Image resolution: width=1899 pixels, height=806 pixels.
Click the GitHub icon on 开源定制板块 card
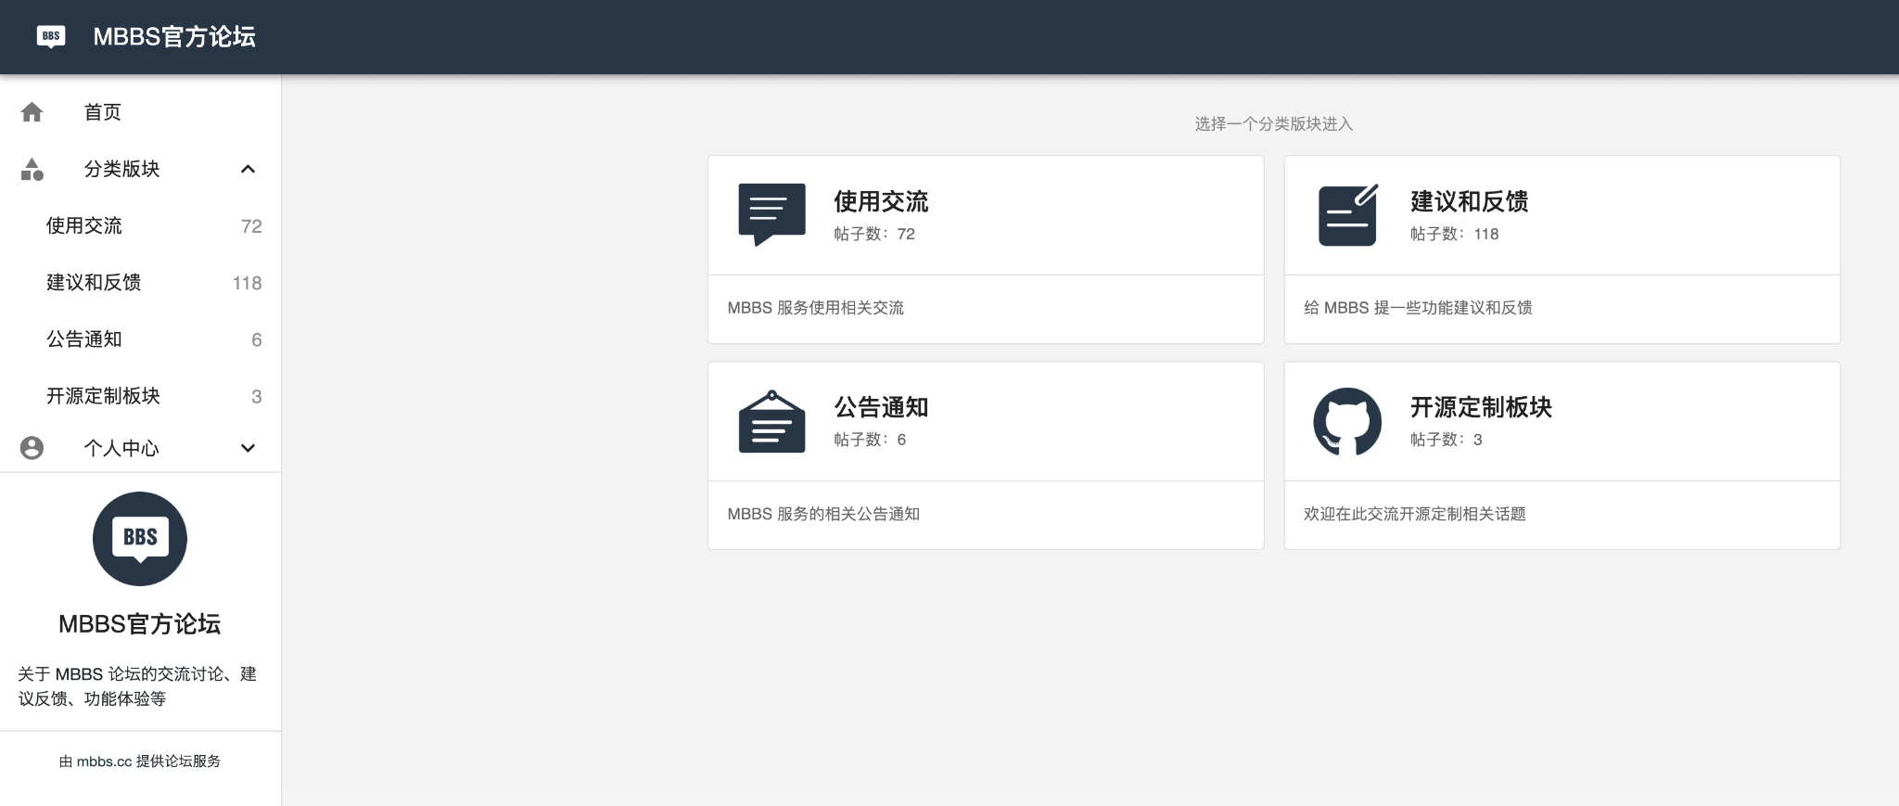click(x=1347, y=421)
